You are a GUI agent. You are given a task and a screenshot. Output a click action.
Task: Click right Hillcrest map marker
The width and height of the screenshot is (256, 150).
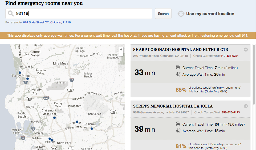(52, 140)
